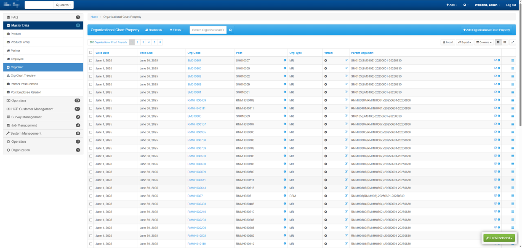This screenshot has height=248, width=522.
Task: Open the Columns dropdown
Action: (484, 42)
